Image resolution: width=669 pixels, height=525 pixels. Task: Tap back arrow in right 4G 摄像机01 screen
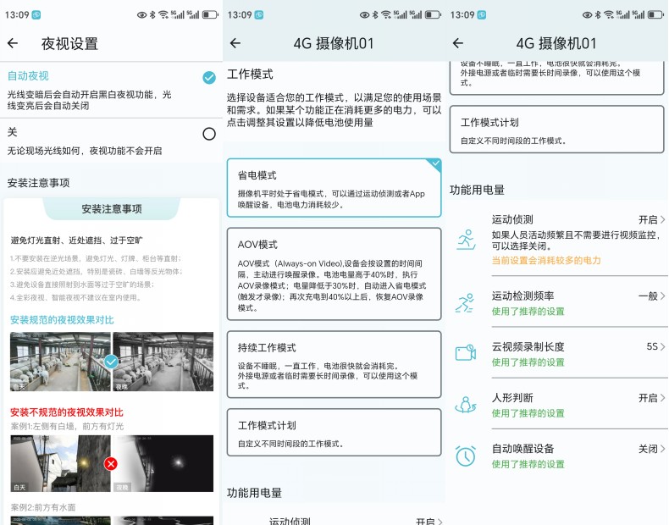(x=458, y=43)
